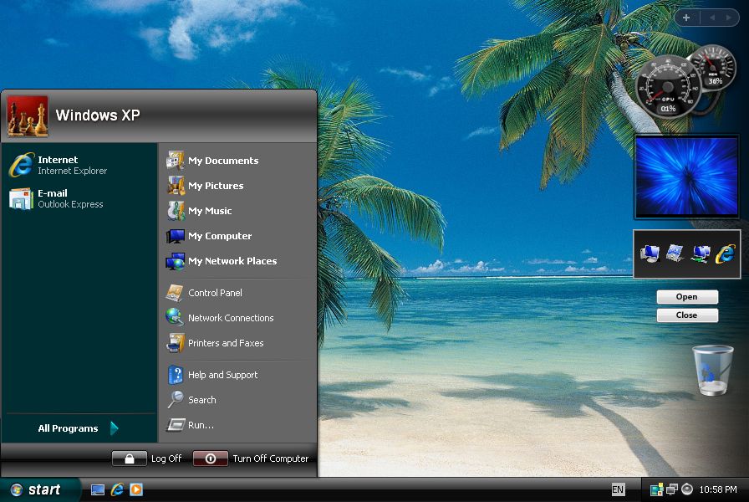749x502 pixels.
Task: Launch Windows Media Player from Quick Launch
Action: 136,489
